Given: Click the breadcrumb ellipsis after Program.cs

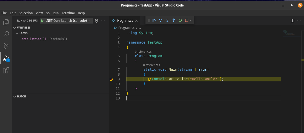Looking at the screenshot, I should [140, 28].
